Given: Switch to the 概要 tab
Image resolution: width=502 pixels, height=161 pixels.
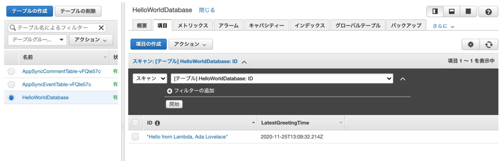Looking at the screenshot, I should point(142,25).
